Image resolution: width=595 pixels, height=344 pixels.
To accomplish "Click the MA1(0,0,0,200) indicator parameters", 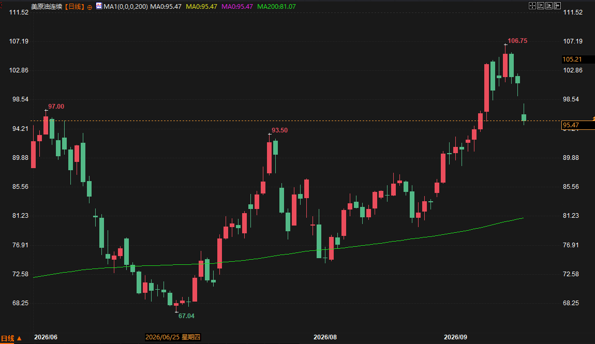I will point(126,6).
